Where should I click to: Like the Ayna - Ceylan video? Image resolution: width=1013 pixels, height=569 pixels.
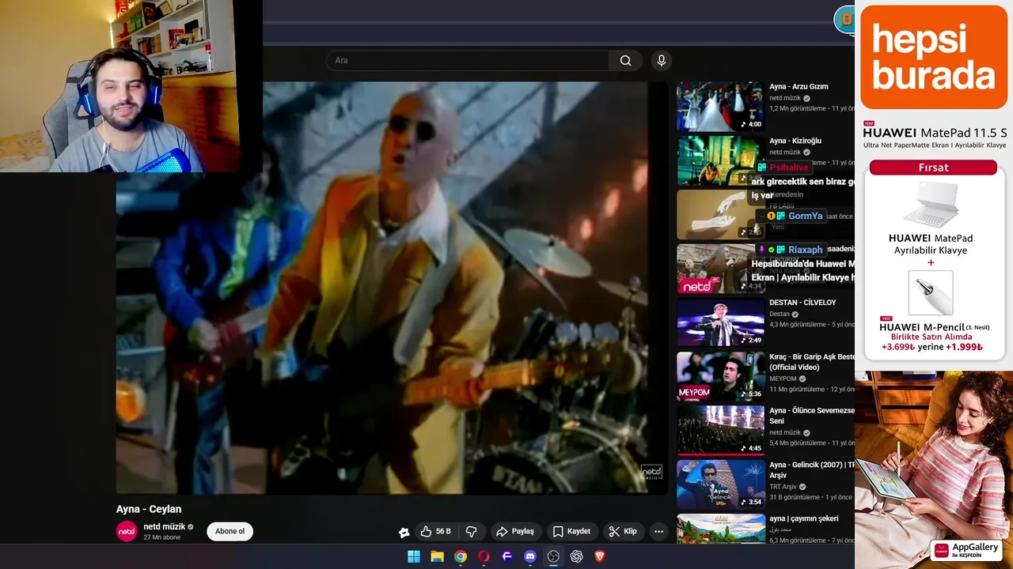pyautogui.click(x=434, y=532)
